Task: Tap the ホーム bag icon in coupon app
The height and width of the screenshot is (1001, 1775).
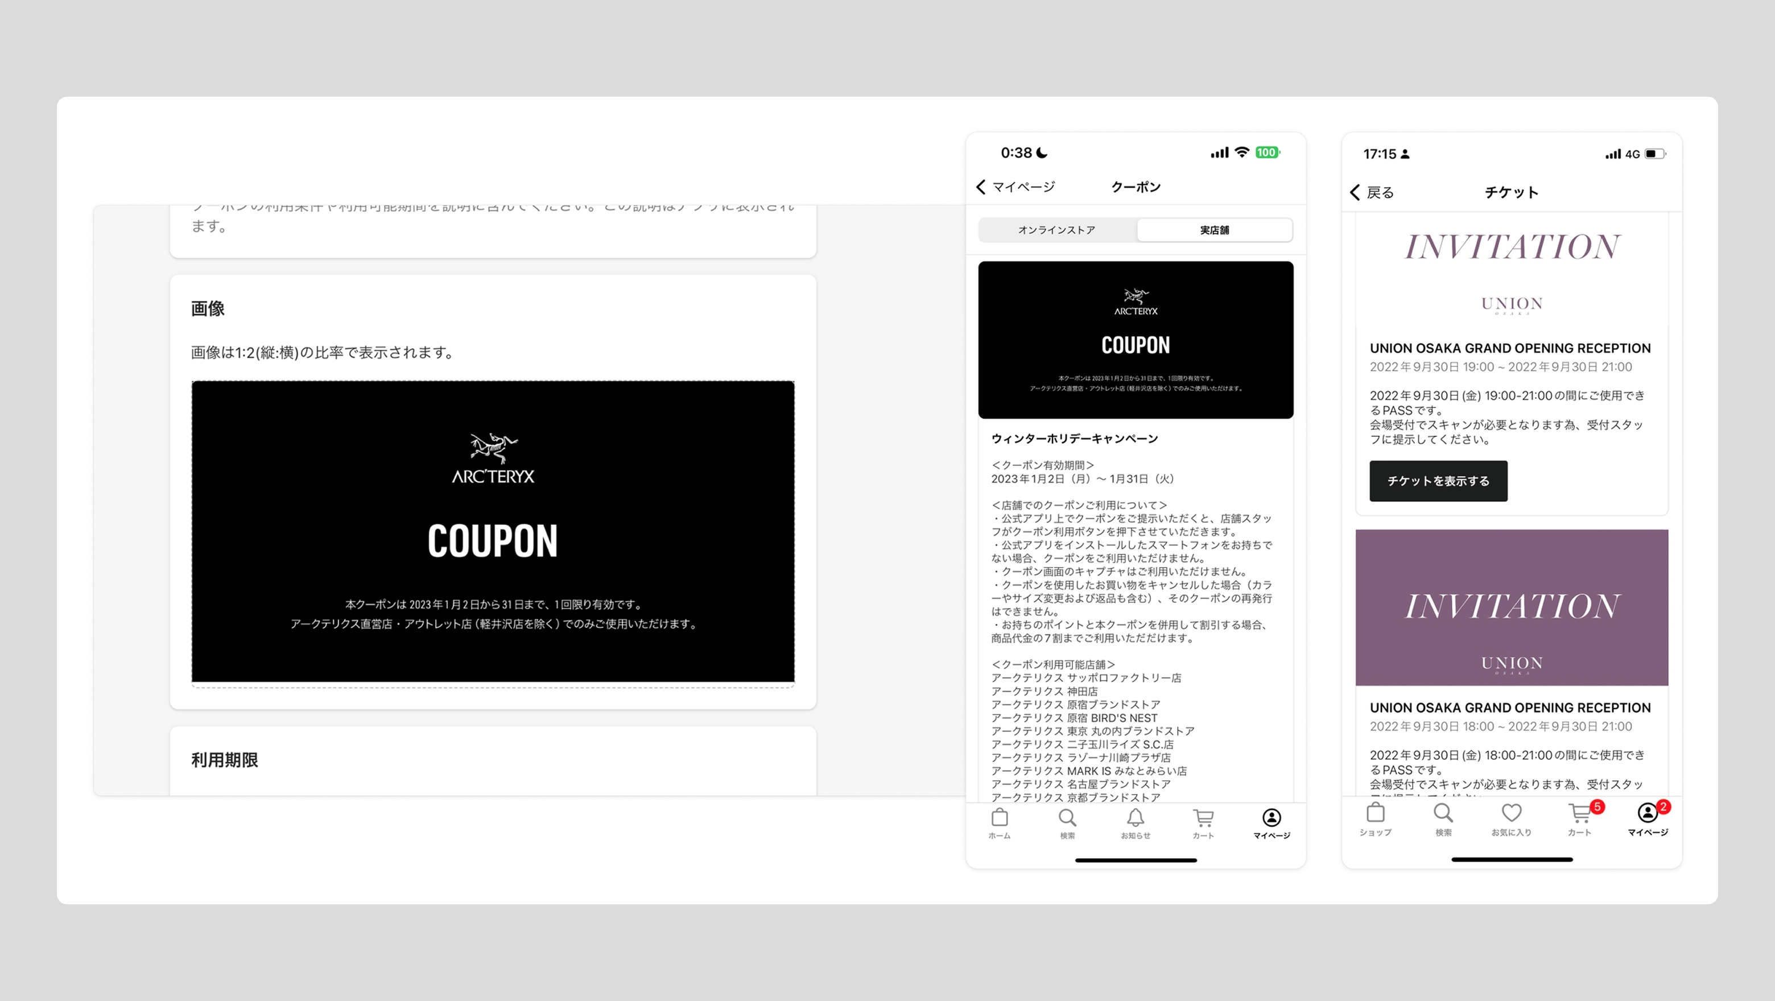Action: (x=999, y=818)
